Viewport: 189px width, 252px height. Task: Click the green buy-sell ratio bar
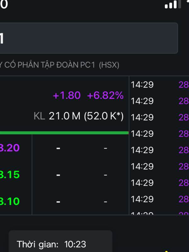[63, 133]
